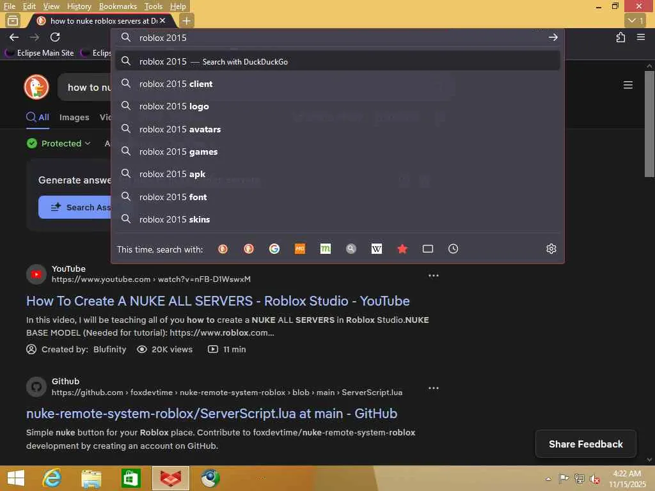The image size is (655, 491).
Task: Click the Search Assist button
Action: tap(75, 207)
